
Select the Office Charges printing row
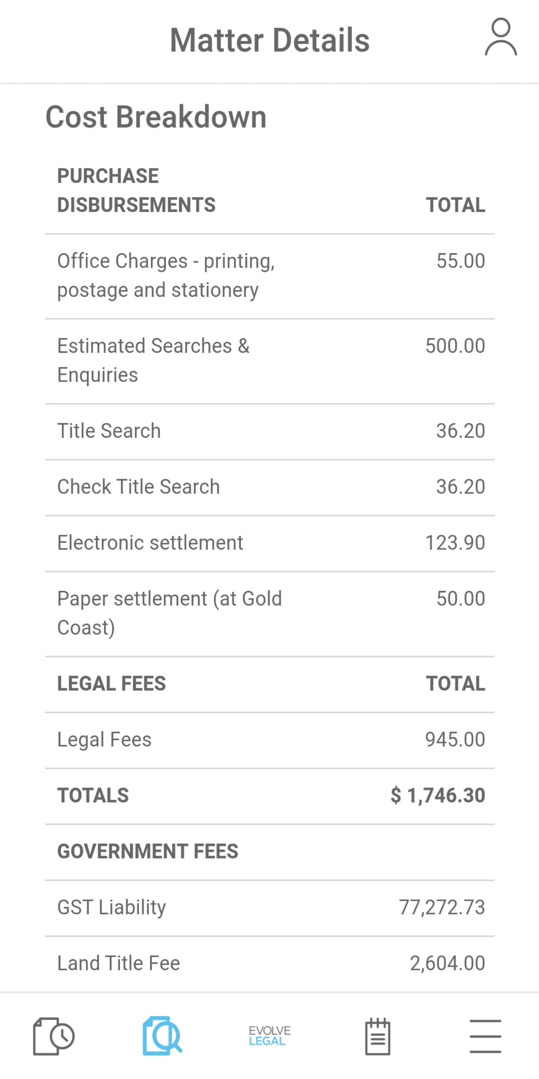click(x=269, y=277)
